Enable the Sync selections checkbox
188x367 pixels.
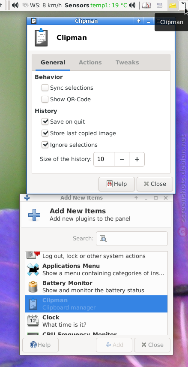45,88
